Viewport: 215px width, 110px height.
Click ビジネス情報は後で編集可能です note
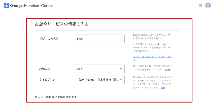coord(56,97)
